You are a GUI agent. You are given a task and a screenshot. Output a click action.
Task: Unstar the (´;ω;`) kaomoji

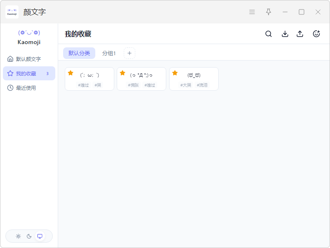(x=71, y=73)
